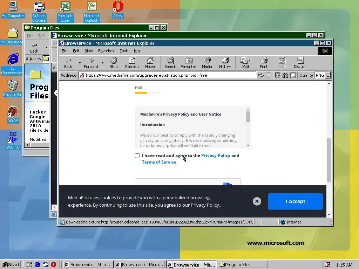This screenshot has width=359, height=269.
Task: Open the My Computer desktop icon
Action: click(x=13, y=9)
